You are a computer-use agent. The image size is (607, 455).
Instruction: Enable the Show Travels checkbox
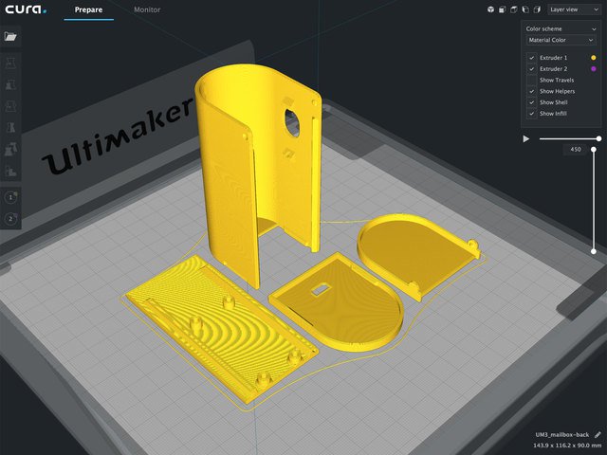(531, 80)
